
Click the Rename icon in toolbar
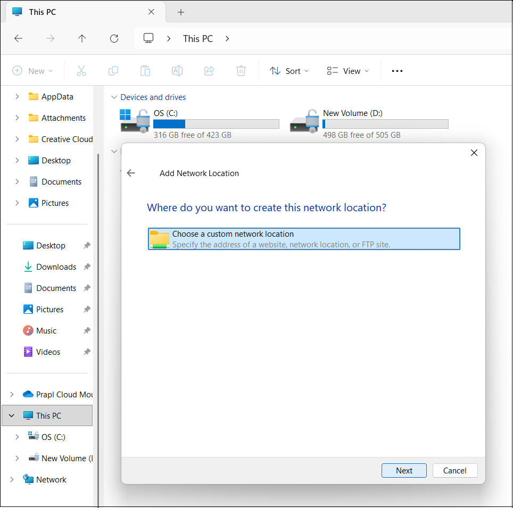click(177, 71)
